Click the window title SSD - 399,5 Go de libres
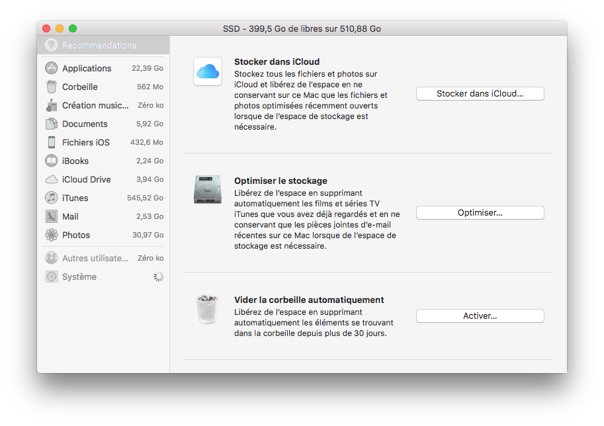This screenshot has width=604, height=426. (x=302, y=29)
